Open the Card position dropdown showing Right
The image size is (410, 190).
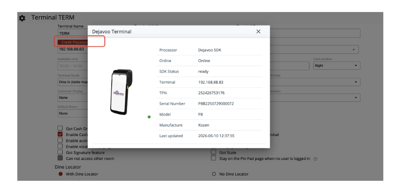pos(337,66)
